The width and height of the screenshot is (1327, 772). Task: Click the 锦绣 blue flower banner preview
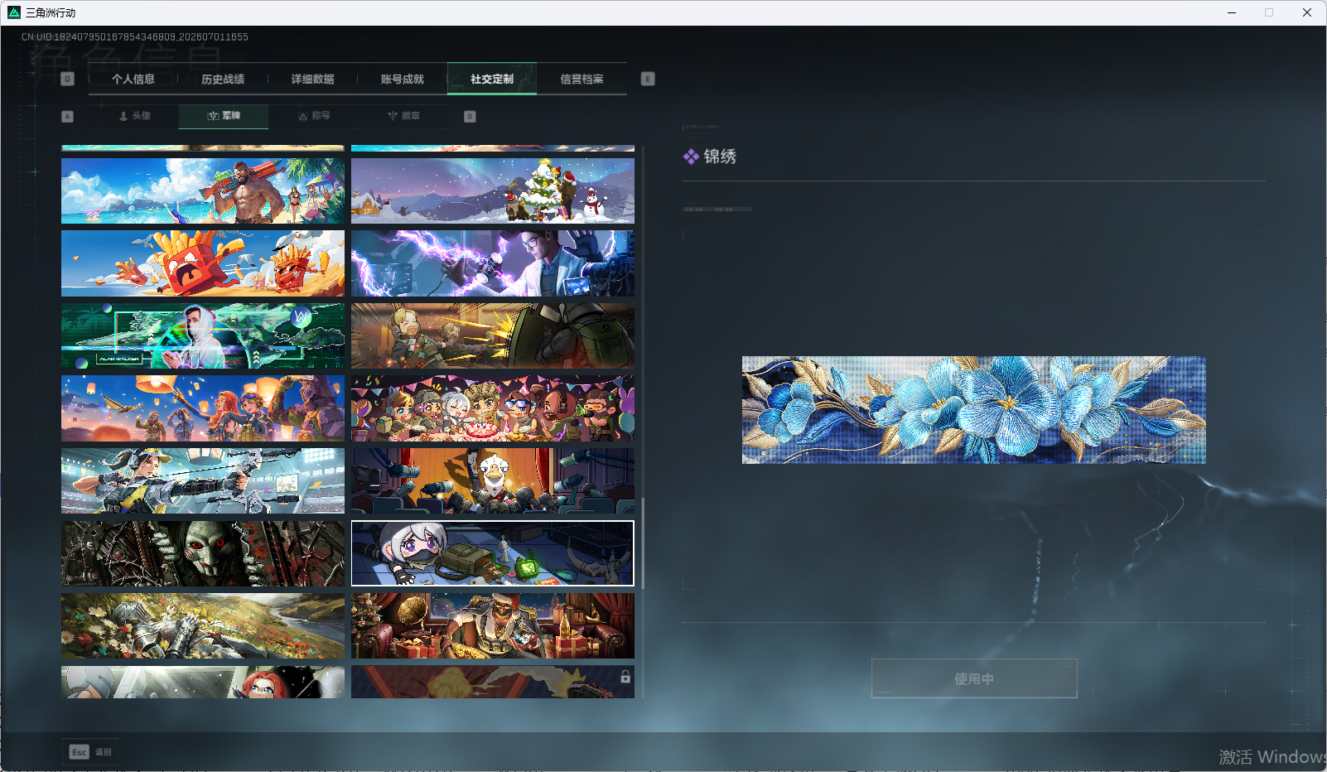(974, 410)
